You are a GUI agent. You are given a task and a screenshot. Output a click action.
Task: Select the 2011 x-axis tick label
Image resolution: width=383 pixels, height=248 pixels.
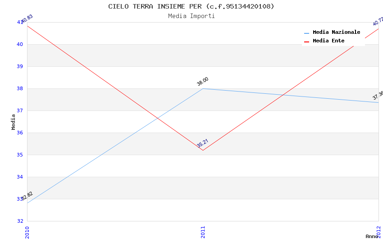click(203, 232)
